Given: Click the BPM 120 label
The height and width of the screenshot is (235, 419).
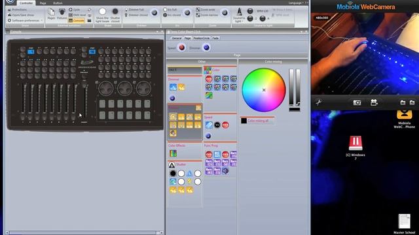Looking at the screenshot, I should [262, 11].
